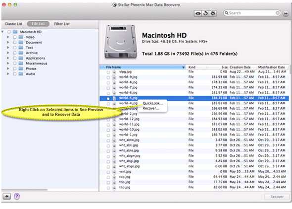This screenshot has height=209, width=292.
Task: Click the circular arrow rescan icon
Action: tap(205, 13)
